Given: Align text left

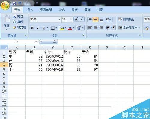Looking at the screenshot, I should [90, 27].
